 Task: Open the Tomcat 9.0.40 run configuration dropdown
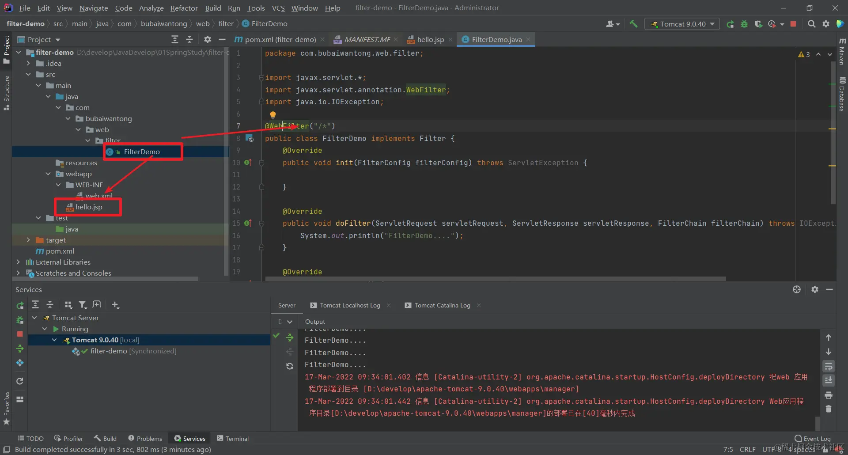pos(682,24)
